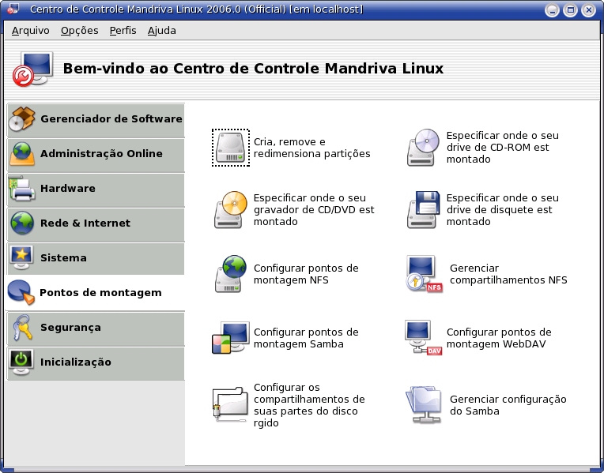Click the WebDAV mount points icon
This screenshot has height=473, width=604.
tap(423, 337)
